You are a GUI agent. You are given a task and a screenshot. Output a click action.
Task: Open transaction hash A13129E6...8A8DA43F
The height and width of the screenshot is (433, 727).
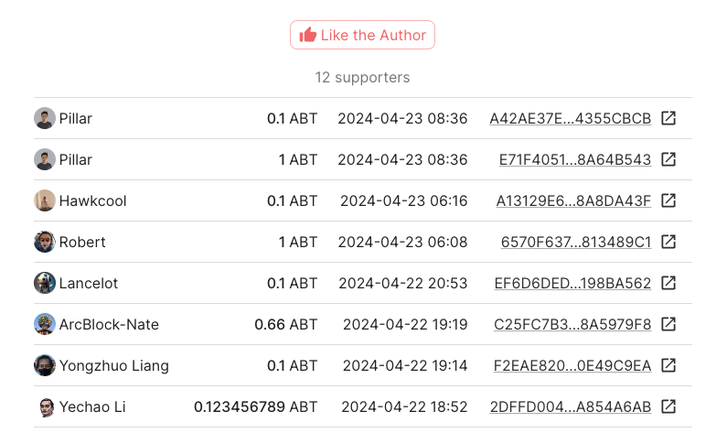[573, 200]
